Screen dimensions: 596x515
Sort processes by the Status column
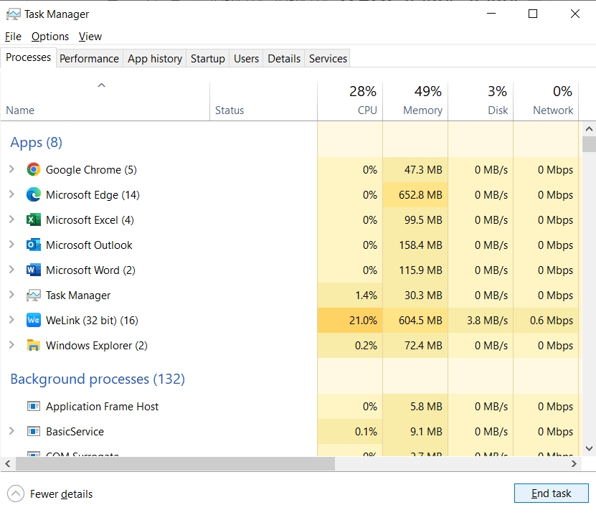coord(263,101)
